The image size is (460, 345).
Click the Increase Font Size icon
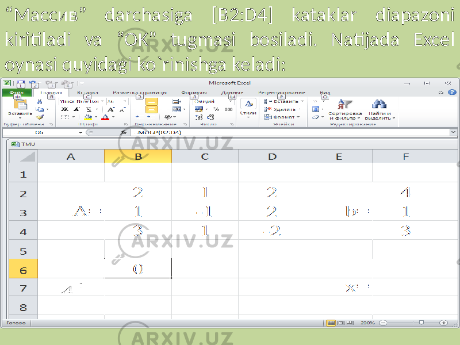point(111,109)
